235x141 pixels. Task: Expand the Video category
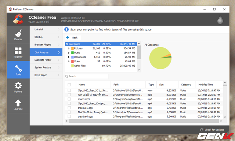pos(69,61)
